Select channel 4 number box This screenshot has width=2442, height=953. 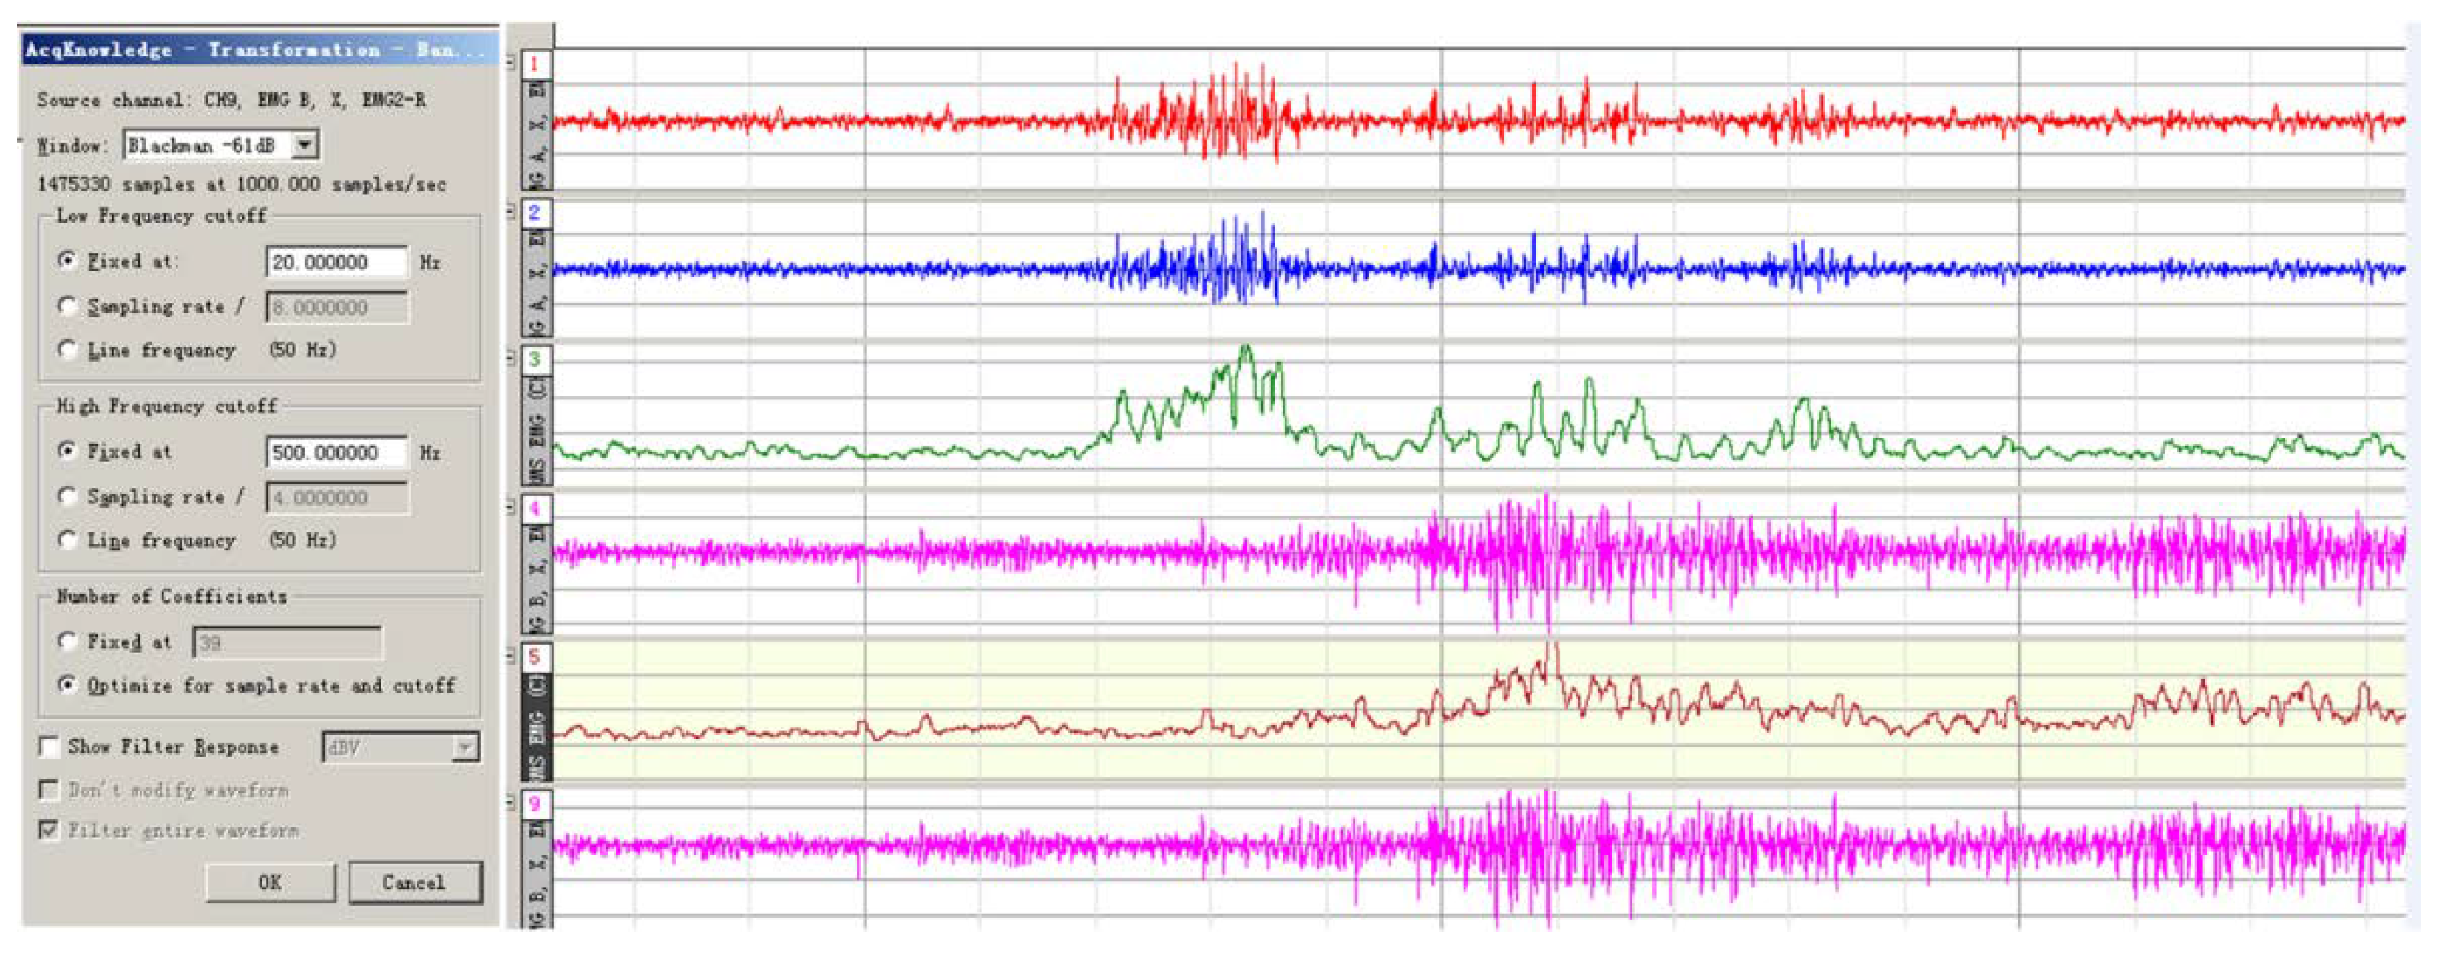(535, 508)
